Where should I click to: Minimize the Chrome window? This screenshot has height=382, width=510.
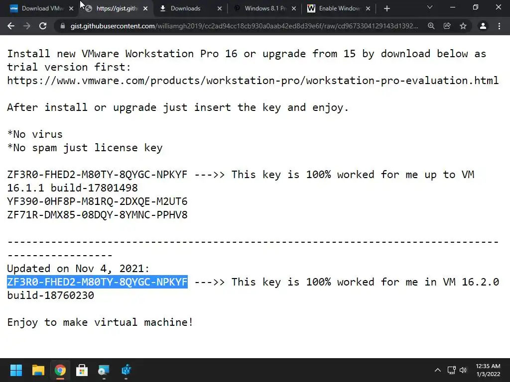coord(452,7)
